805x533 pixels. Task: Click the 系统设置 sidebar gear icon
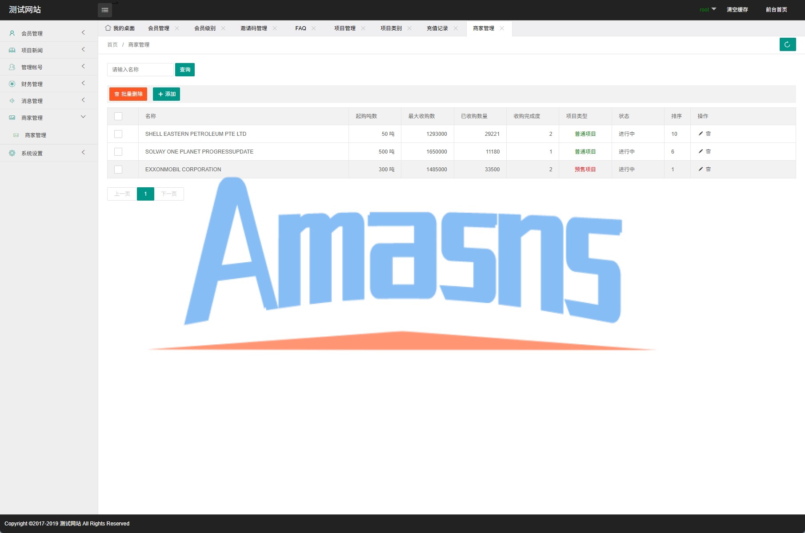[12, 153]
